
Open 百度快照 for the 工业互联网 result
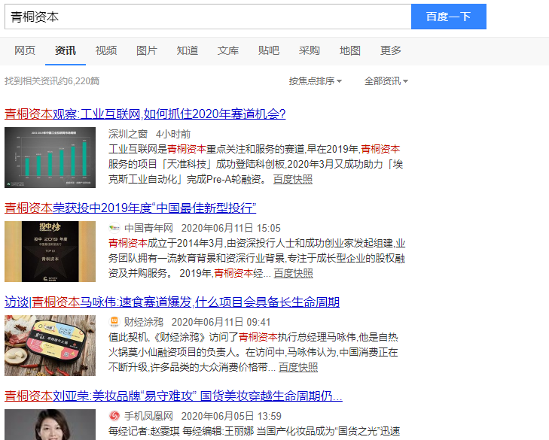pyautogui.click(x=293, y=180)
